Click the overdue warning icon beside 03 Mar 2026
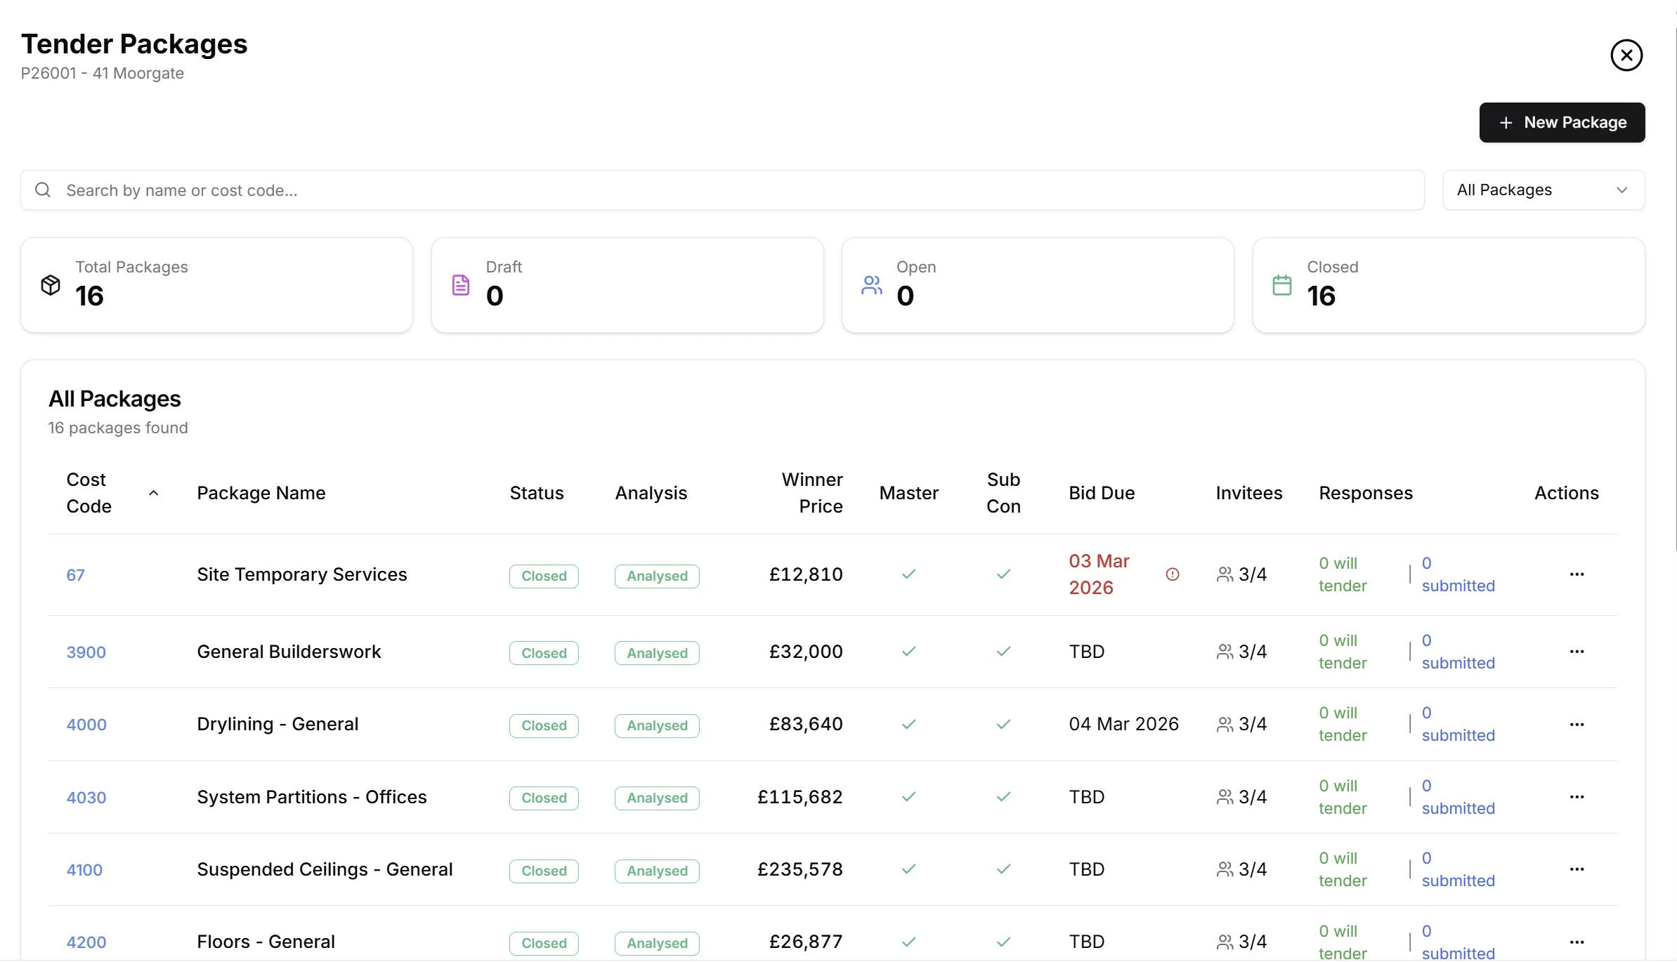The image size is (1677, 962). [1173, 574]
